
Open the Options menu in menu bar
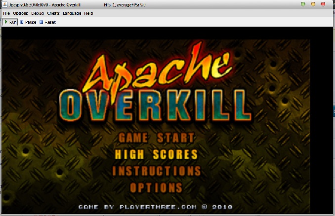pyautogui.click(x=20, y=13)
